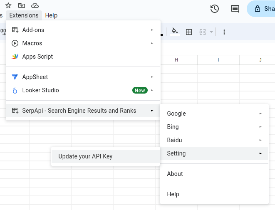Click the Google submenu arrow
275x210 pixels.
pos(260,114)
